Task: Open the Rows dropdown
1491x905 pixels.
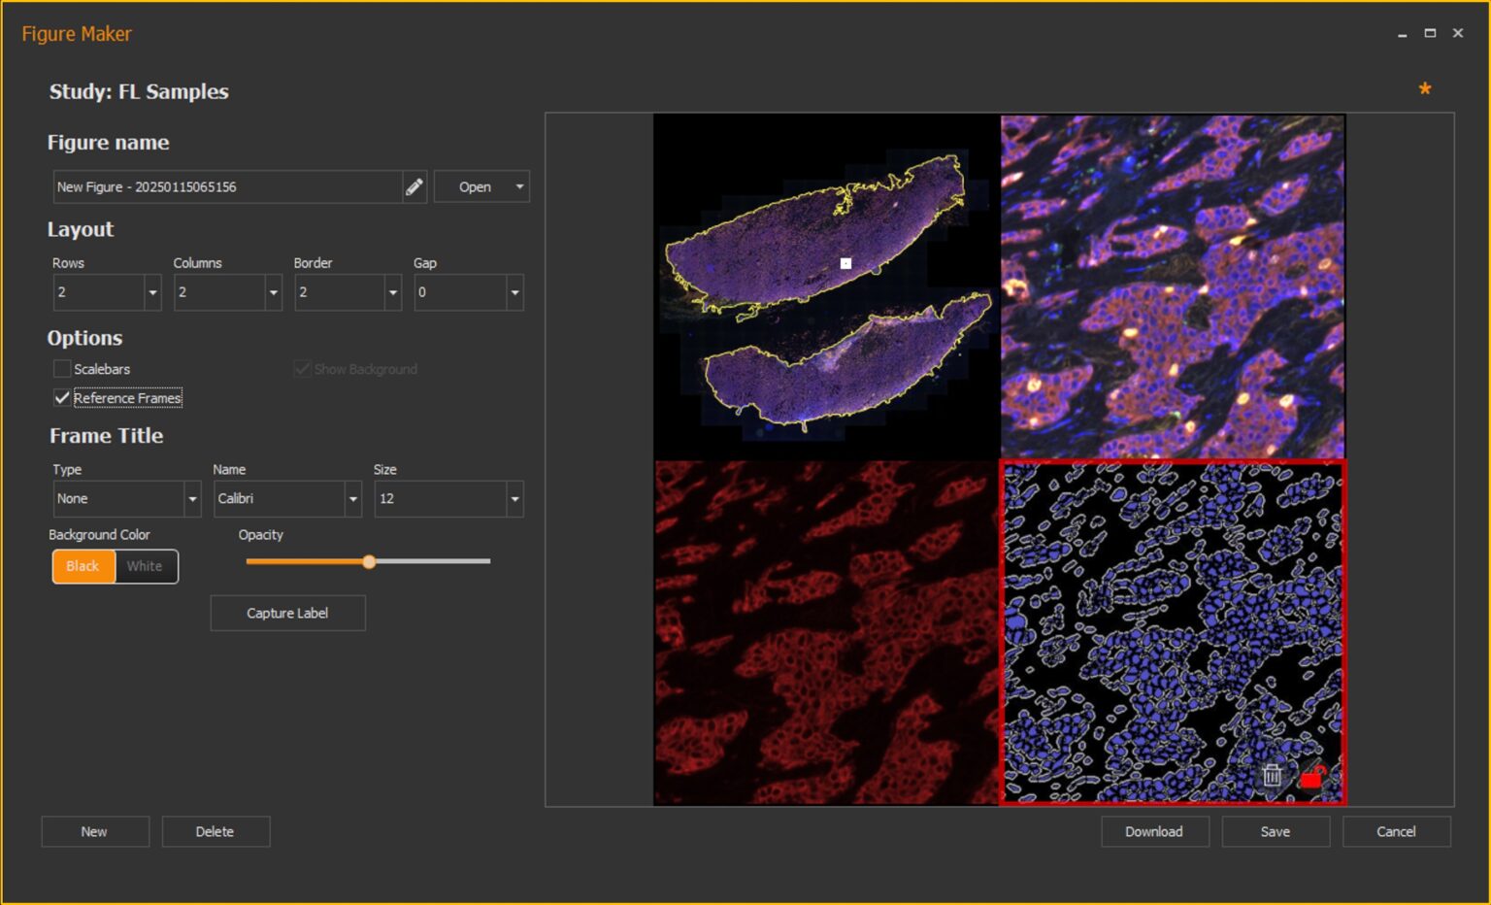Action: click(151, 292)
